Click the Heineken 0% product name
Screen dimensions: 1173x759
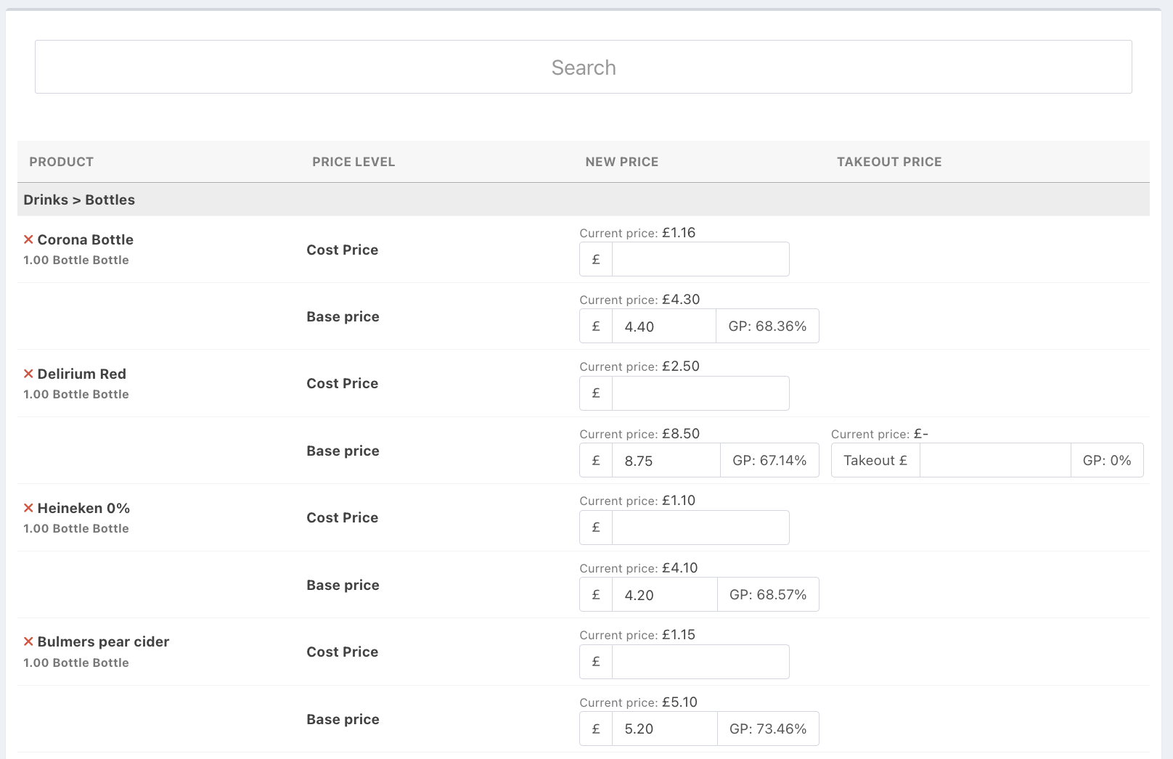[83, 508]
